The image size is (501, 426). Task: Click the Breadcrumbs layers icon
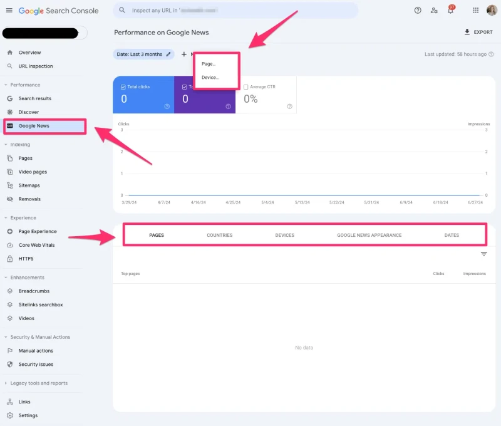(x=10, y=291)
